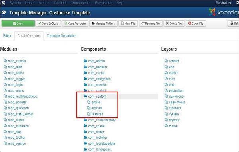
Task: Click the folder icon of com_admin
Action: click(x=86, y=61)
